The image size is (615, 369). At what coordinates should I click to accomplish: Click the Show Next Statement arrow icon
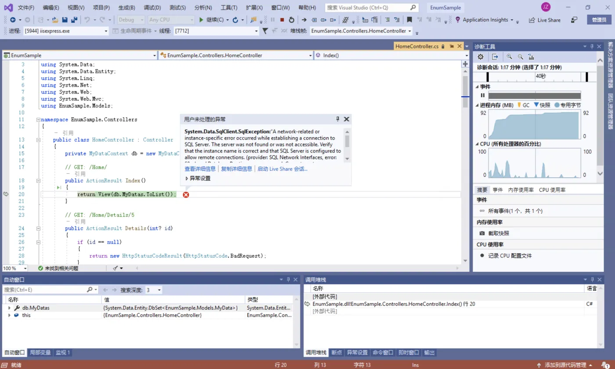(304, 20)
